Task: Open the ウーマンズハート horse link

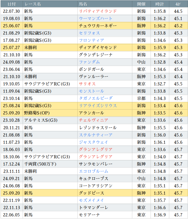Action: coord(96,19)
